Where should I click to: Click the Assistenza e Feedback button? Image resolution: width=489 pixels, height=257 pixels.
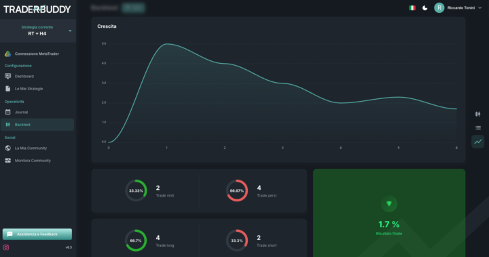point(37,234)
